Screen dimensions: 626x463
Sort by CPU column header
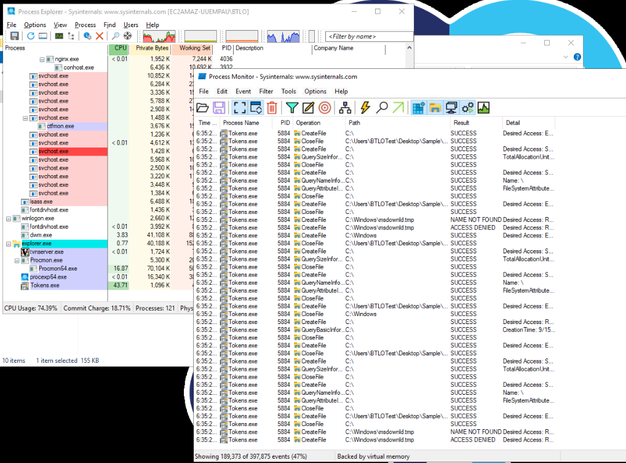click(x=119, y=49)
